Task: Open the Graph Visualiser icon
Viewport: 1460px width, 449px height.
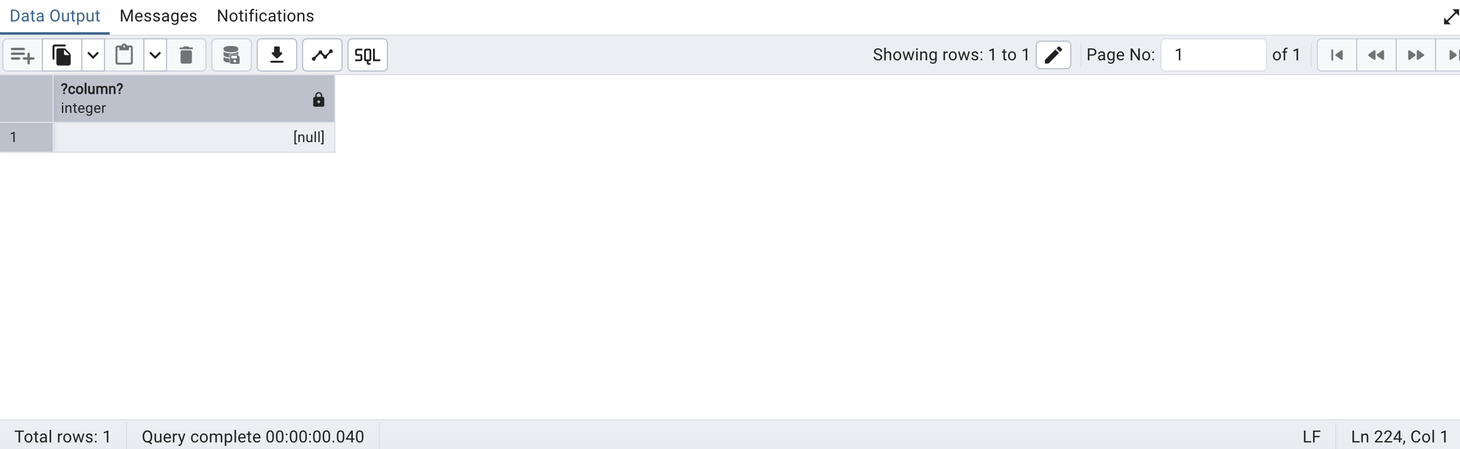Action: pyautogui.click(x=322, y=56)
